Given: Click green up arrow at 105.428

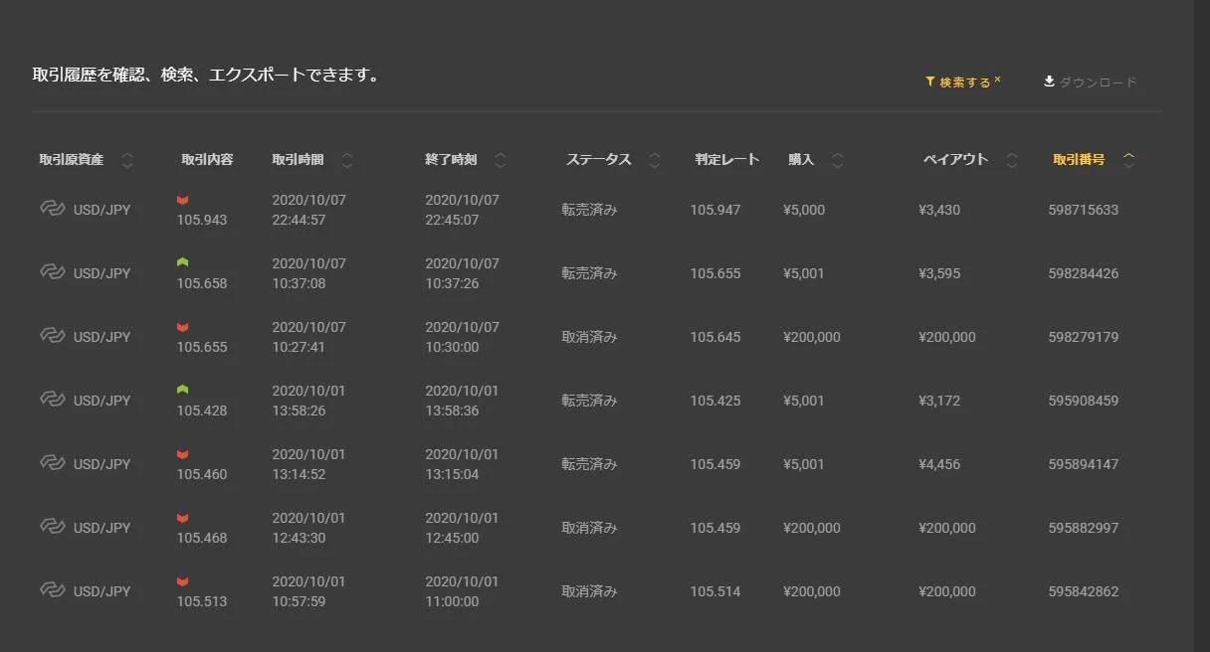Looking at the screenshot, I should (x=183, y=391).
